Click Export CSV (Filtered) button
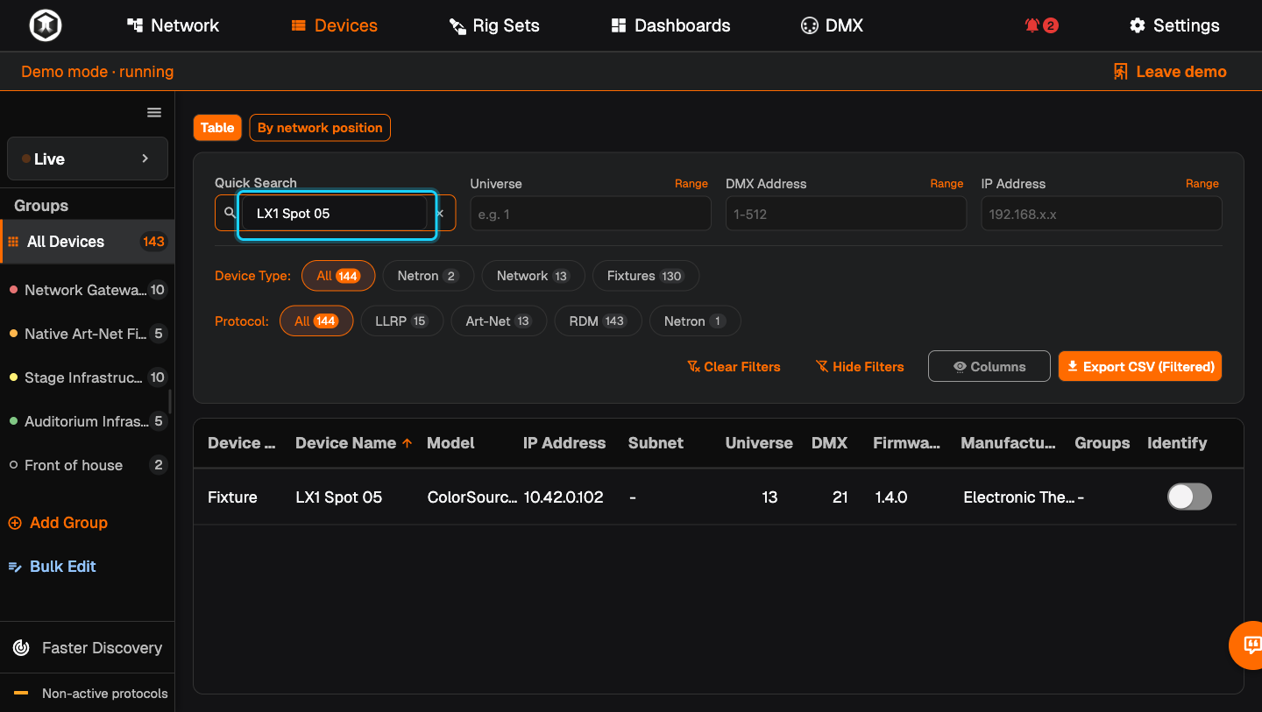The image size is (1262, 712). click(x=1140, y=367)
